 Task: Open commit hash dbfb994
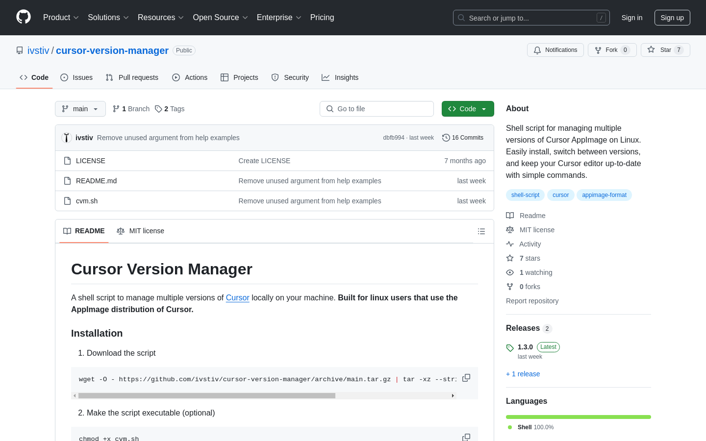click(394, 138)
